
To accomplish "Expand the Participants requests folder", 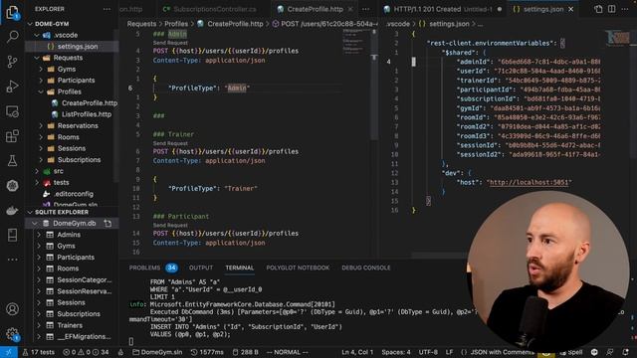I will click(41, 81).
